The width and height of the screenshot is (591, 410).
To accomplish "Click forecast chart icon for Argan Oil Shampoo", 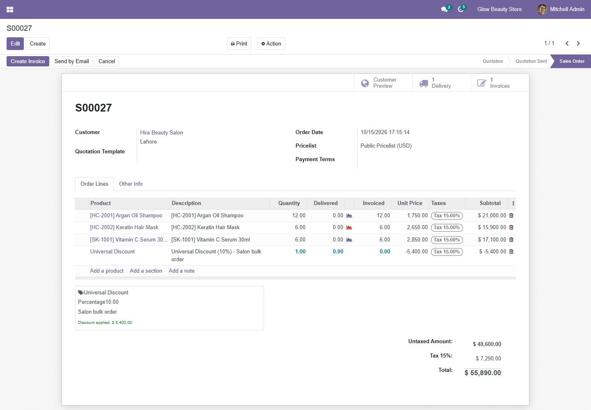I will point(349,215).
